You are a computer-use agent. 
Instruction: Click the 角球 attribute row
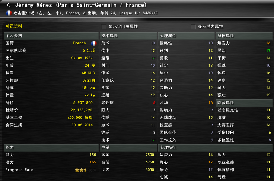tap(128, 43)
